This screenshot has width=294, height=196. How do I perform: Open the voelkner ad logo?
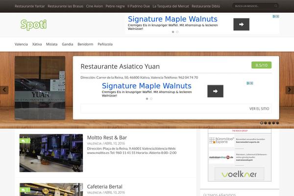(239, 174)
